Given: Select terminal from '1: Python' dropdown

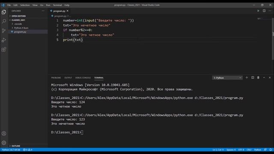Looking at the screenshot, I should (x=227, y=78).
